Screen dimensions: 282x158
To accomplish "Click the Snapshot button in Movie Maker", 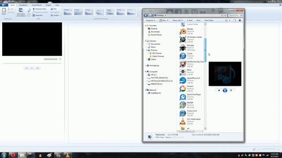I will click(37, 15).
